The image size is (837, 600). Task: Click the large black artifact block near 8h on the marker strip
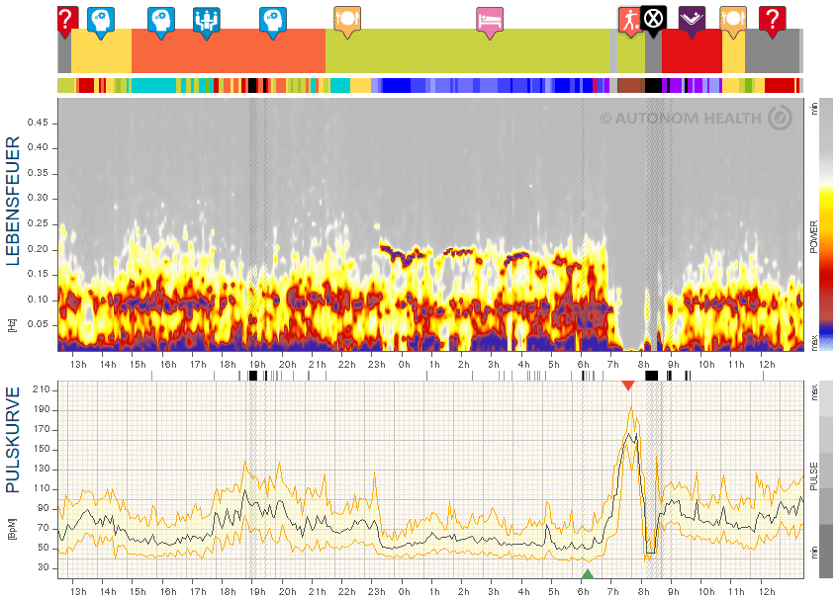[651, 376]
